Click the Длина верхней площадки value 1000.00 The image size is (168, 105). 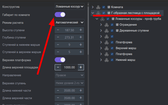point(69,67)
